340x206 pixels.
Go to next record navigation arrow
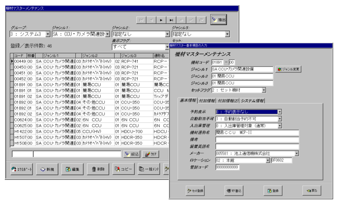point(161,20)
